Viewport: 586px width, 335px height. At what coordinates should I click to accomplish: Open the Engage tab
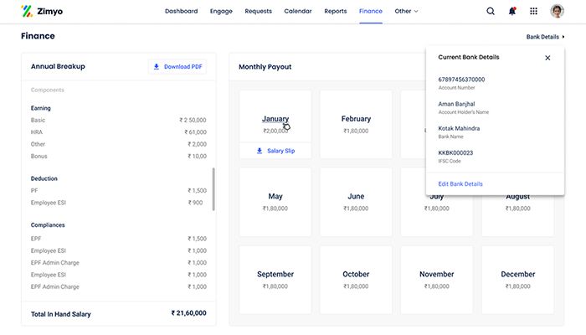click(x=222, y=11)
